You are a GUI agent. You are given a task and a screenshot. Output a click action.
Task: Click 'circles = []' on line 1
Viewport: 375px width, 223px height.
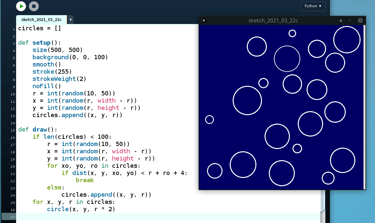coord(39,28)
